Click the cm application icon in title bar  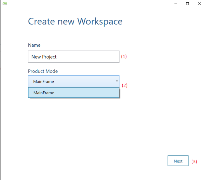coord(5,4)
